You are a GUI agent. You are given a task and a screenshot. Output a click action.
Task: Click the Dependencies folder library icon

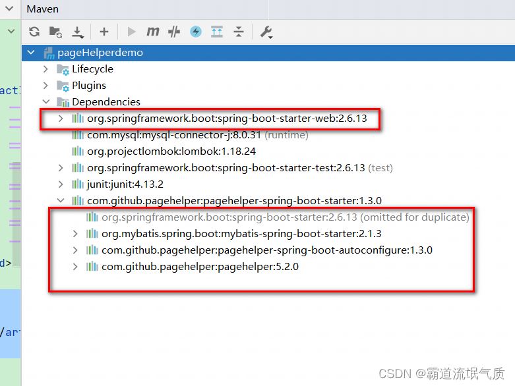pos(63,102)
